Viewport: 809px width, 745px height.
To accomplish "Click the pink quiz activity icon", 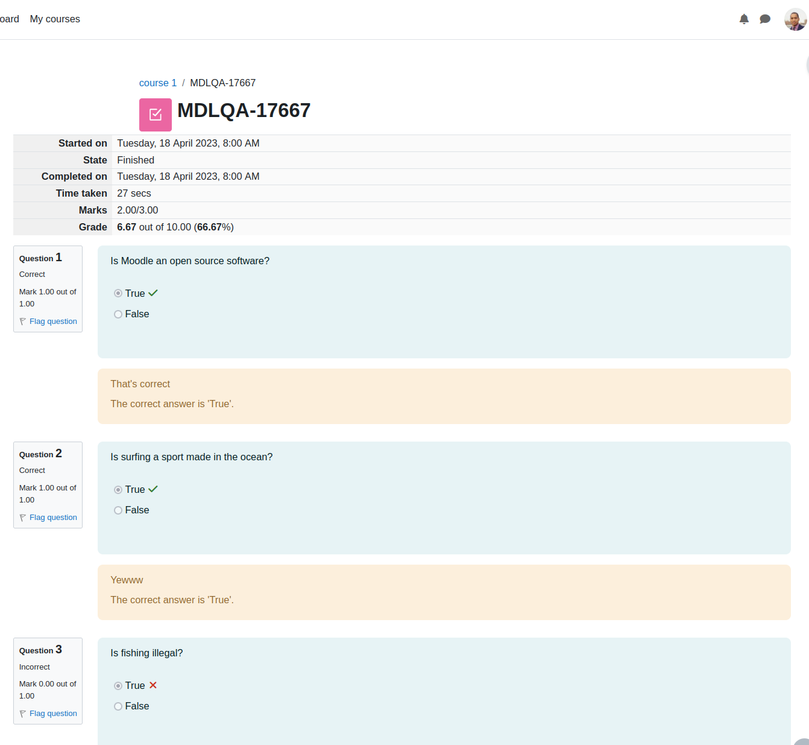I will tap(156, 115).
